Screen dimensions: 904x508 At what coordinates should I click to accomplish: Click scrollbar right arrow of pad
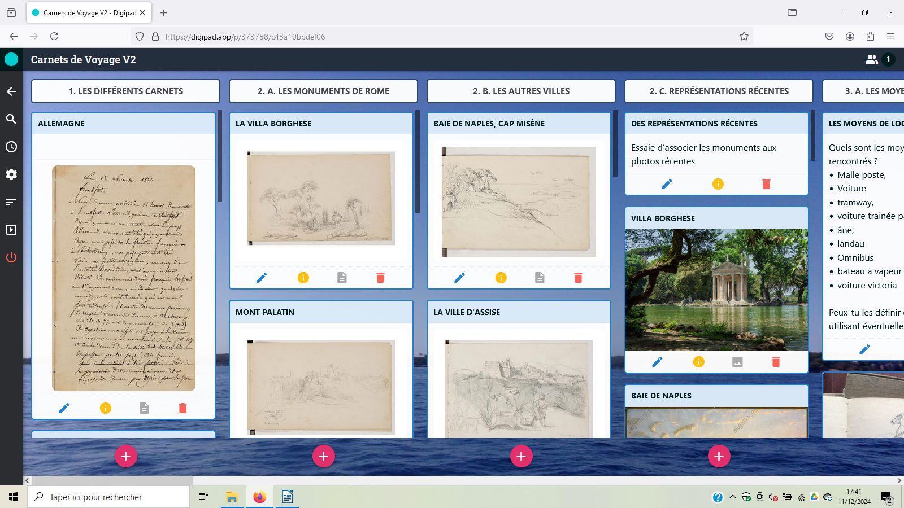click(899, 480)
